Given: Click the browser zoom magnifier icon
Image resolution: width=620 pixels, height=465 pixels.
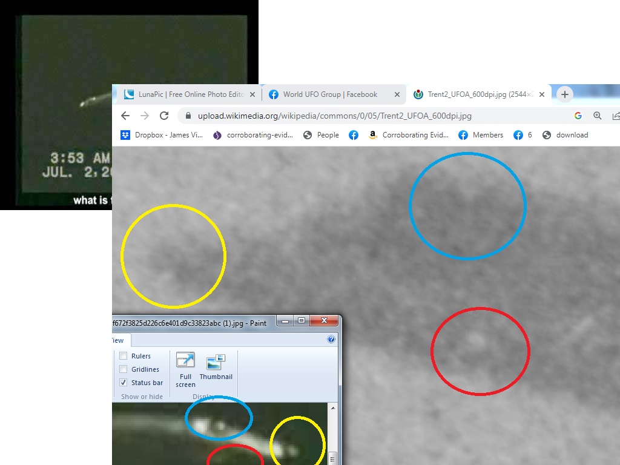Looking at the screenshot, I should coord(598,116).
